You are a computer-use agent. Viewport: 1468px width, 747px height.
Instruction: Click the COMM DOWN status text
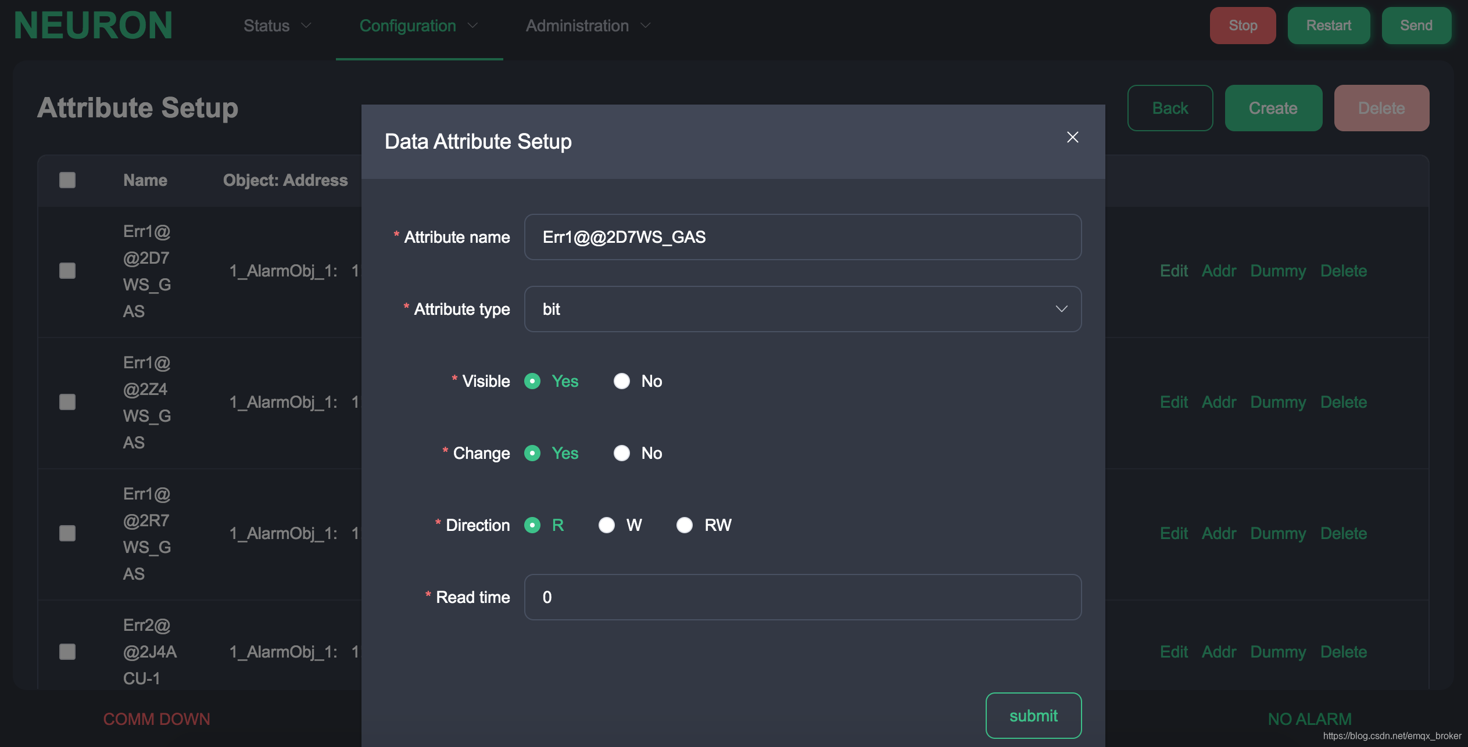[157, 719]
